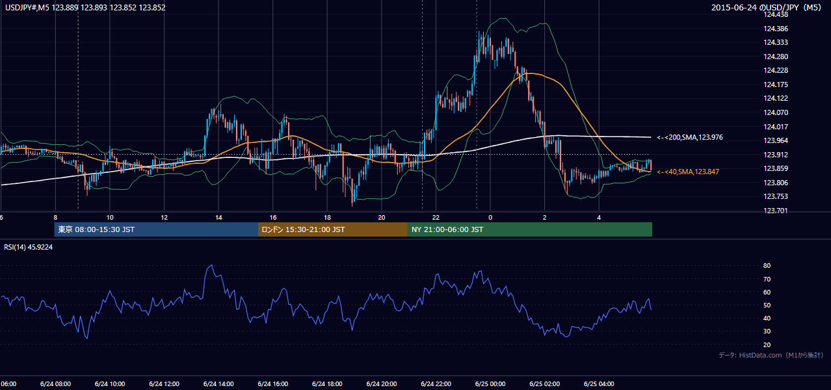Click the 6/24 18:00 time label
The image size is (831, 390).
coord(327,383)
